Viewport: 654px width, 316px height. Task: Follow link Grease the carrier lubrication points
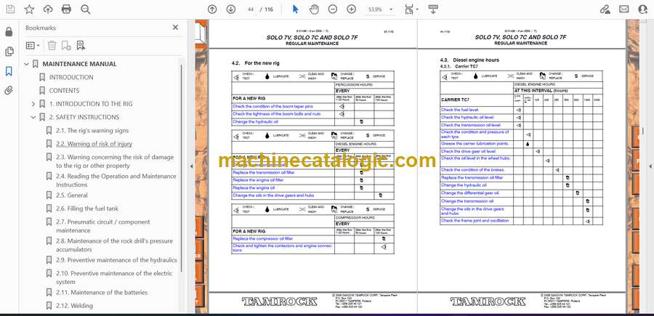point(475,143)
